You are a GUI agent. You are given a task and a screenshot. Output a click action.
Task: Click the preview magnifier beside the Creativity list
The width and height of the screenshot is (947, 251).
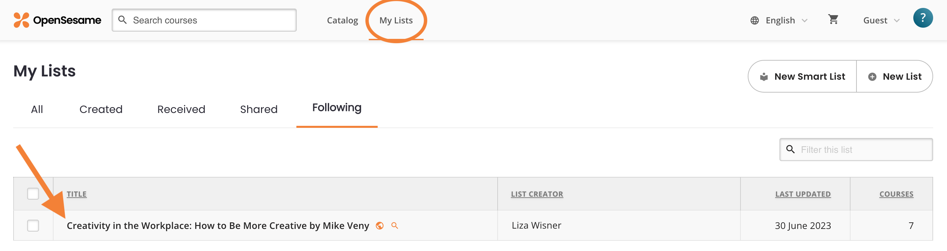[395, 226]
